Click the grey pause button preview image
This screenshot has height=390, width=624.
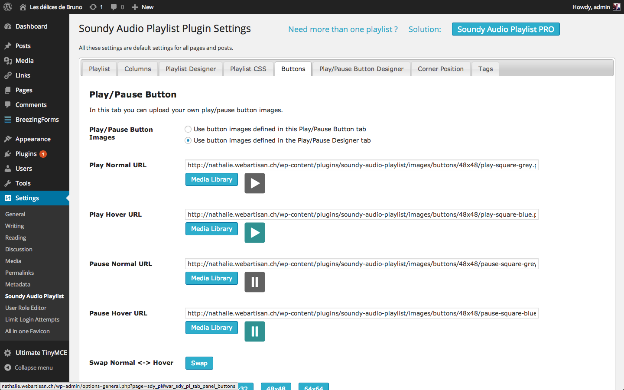(x=255, y=282)
